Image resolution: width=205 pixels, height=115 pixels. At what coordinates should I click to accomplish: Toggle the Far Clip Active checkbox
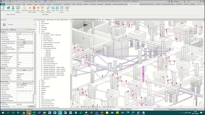coord(18,61)
